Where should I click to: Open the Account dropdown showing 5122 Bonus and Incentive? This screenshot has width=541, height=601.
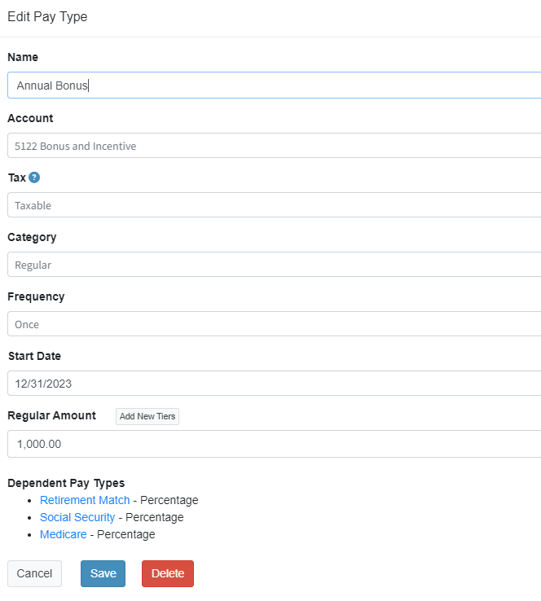[x=274, y=146]
